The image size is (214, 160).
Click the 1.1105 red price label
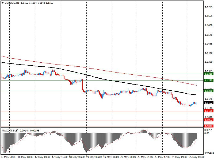pos(209,111)
